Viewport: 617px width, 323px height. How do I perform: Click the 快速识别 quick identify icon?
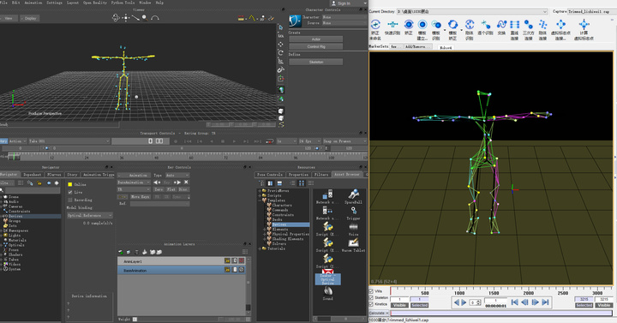[x=392, y=25]
